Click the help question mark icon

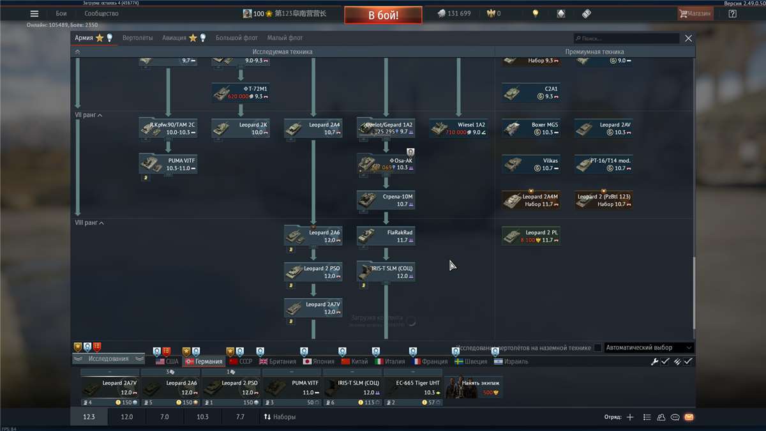[x=732, y=13]
